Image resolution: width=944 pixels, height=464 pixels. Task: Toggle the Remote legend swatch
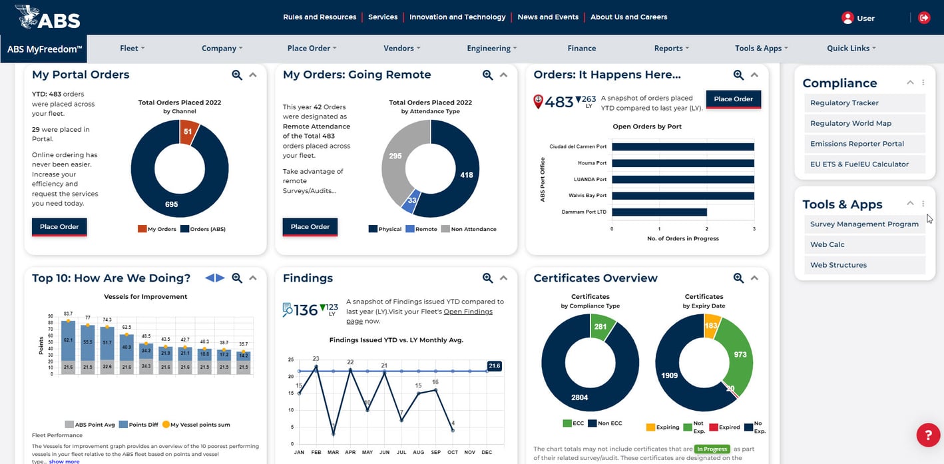coord(409,229)
